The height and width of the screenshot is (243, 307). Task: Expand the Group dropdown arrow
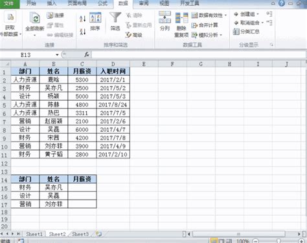(258, 14)
